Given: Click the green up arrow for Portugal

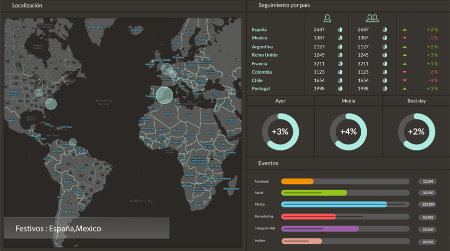Looking at the screenshot, I should click(405, 89).
